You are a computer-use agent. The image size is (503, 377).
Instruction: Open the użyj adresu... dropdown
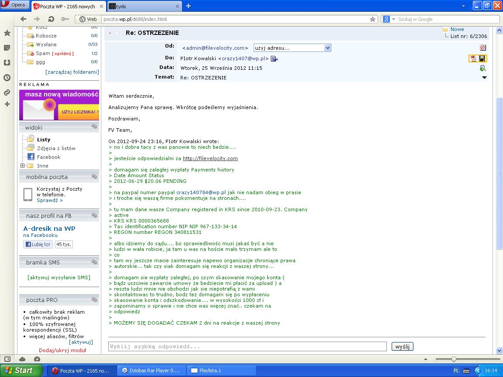(292, 48)
